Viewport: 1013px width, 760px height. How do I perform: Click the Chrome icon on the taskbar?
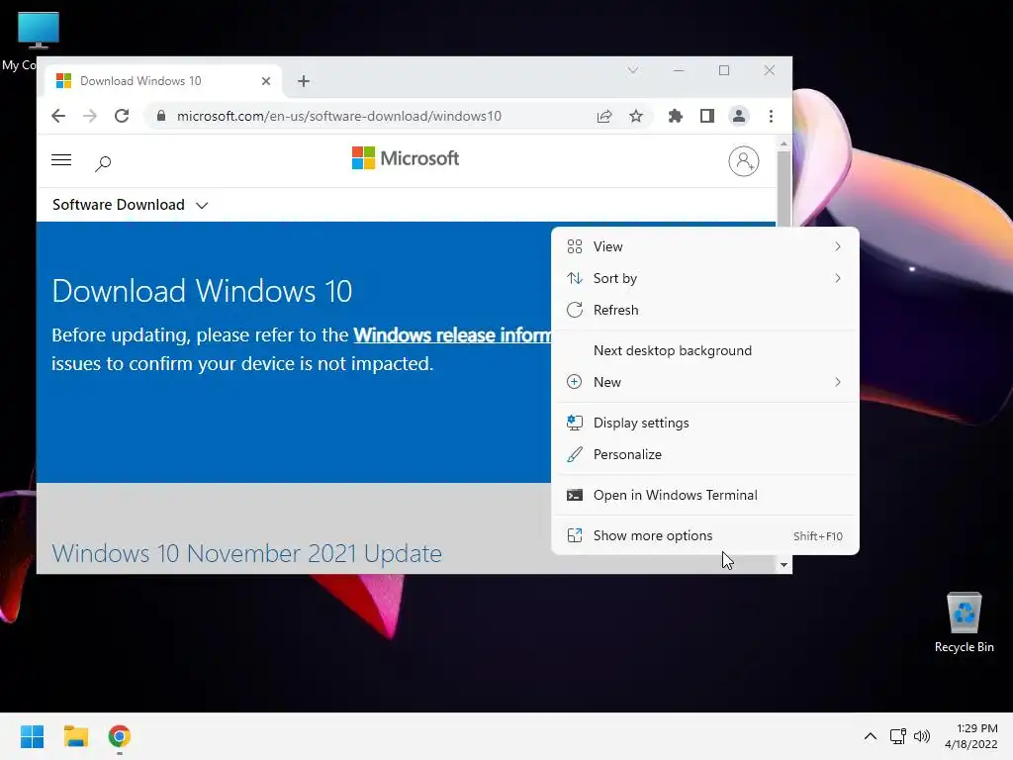point(120,736)
